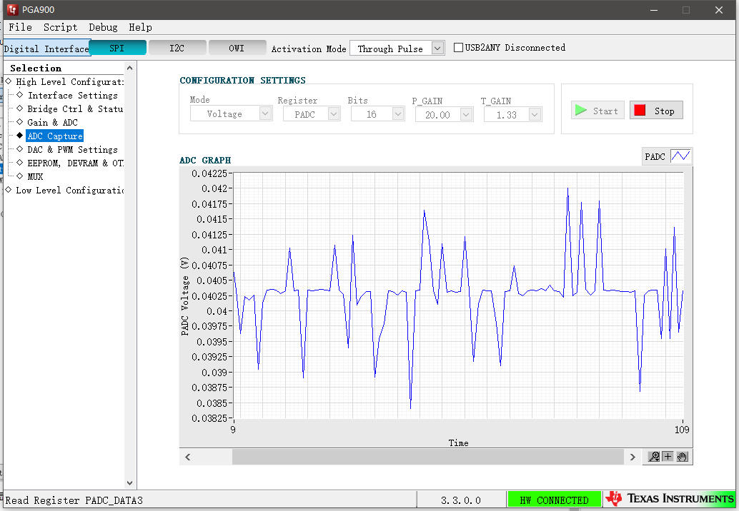Screen dimensions: 739x511
Task: Open the Help menu
Action: (141, 27)
